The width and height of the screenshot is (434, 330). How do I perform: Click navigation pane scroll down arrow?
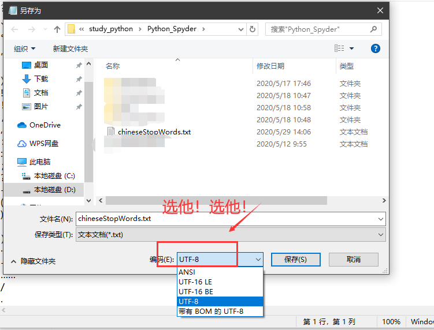89,201
